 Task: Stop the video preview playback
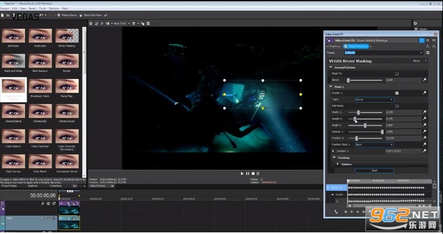[x=253, y=174]
